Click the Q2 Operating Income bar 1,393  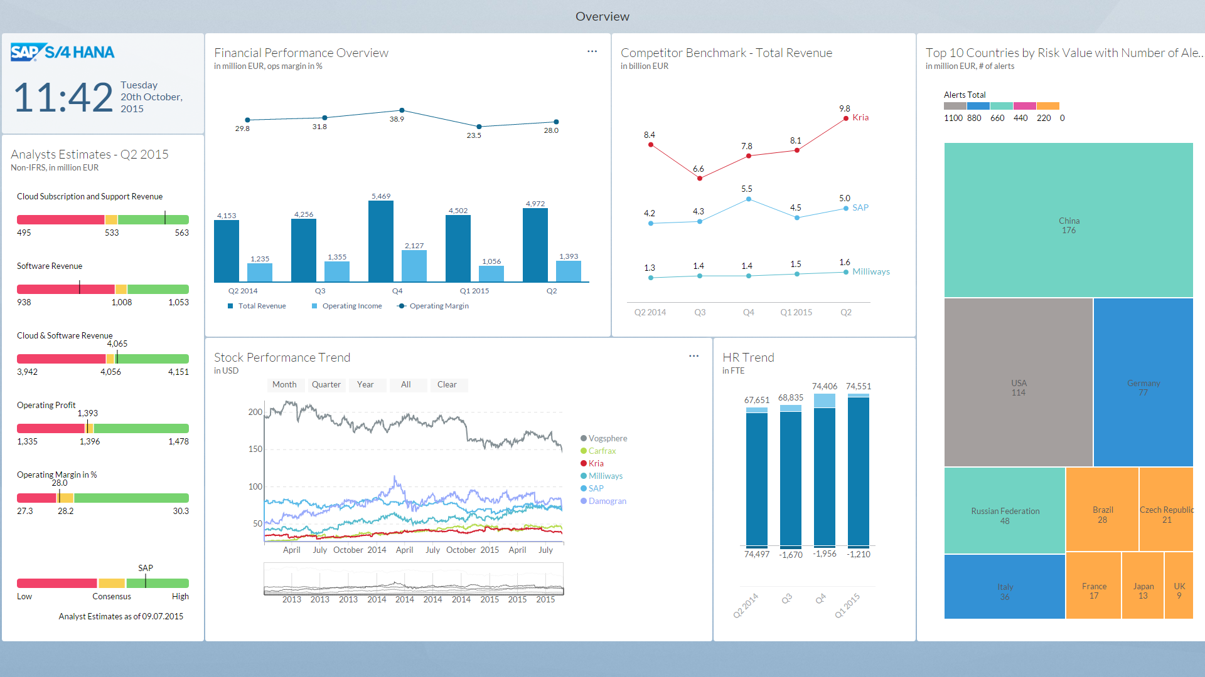pos(569,271)
